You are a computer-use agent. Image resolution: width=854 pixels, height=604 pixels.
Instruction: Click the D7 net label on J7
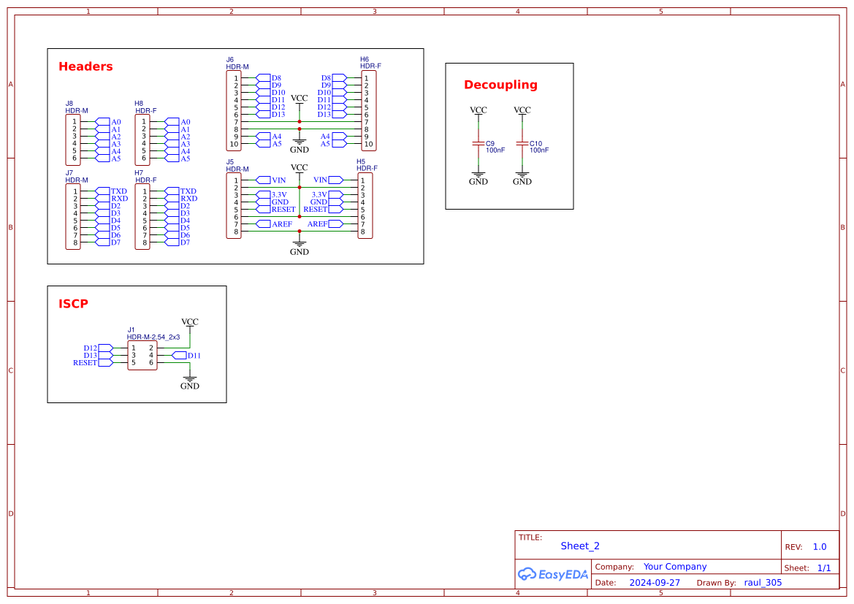pyautogui.click(x=116, y=242)
